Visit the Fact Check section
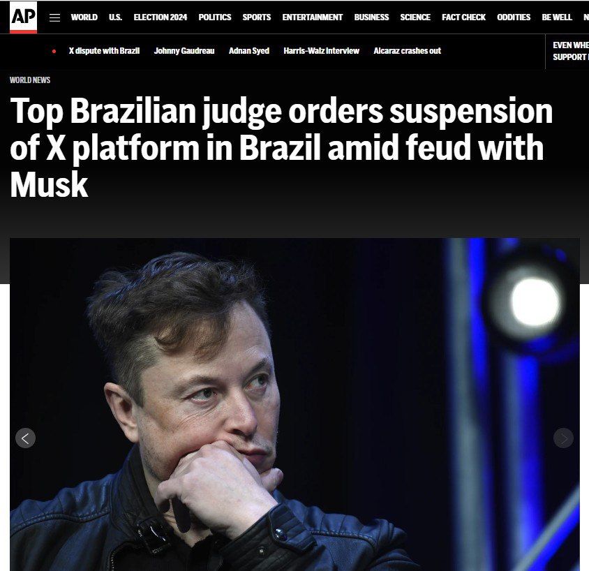This screenshot has height=571, width=589. click(463, 17)
